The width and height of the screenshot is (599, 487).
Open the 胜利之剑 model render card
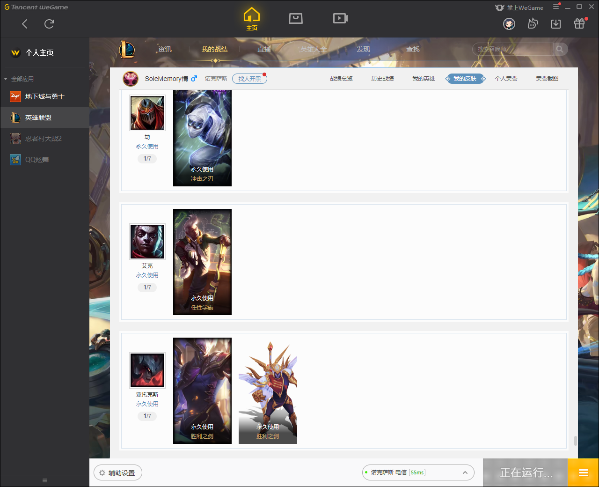[268, 391]
